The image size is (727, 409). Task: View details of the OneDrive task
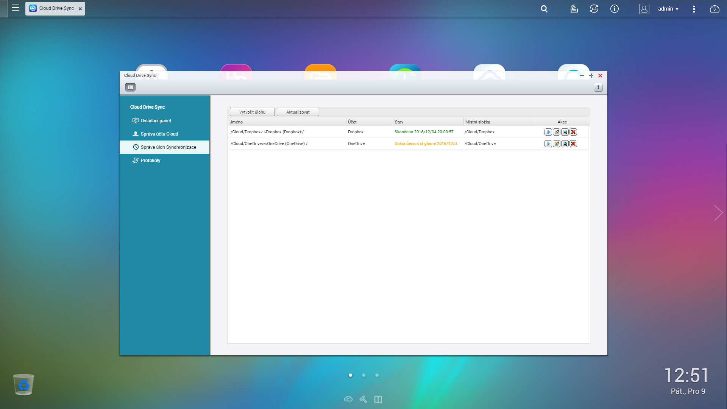tap(565, 144)
